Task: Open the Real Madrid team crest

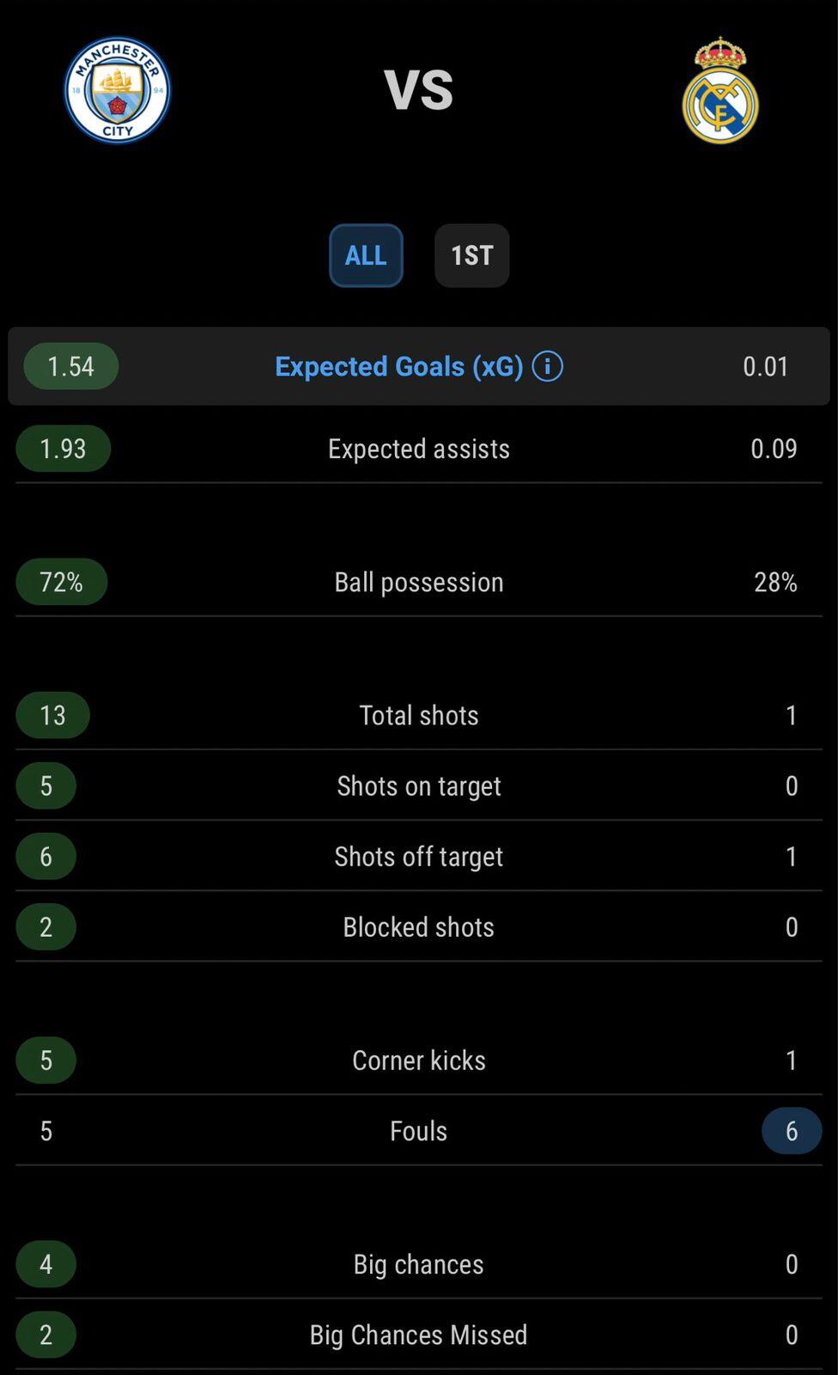Action: tap(720, 90)
